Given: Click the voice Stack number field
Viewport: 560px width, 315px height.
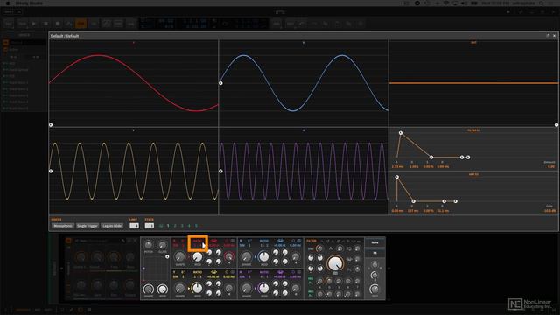Looking at the screenshot, I should click(150, 226).
